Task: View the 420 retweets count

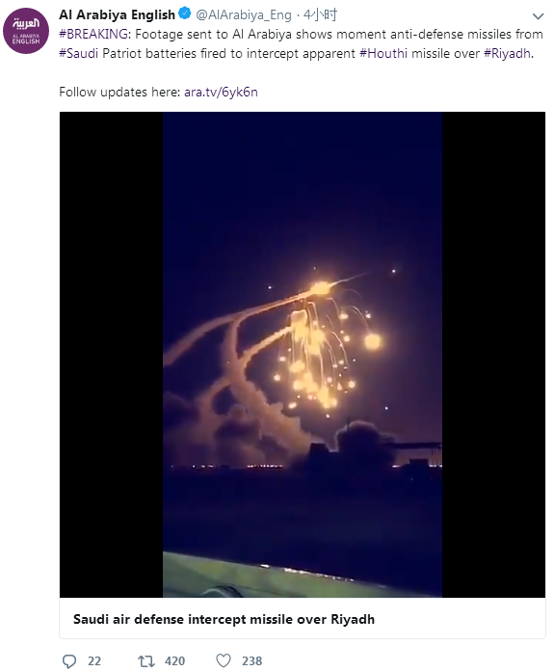Action: [x=174, y=660]
